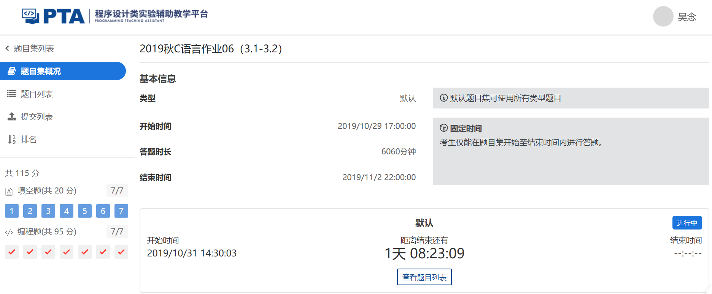Open fill-in-blank question 4

click(67, 211)
